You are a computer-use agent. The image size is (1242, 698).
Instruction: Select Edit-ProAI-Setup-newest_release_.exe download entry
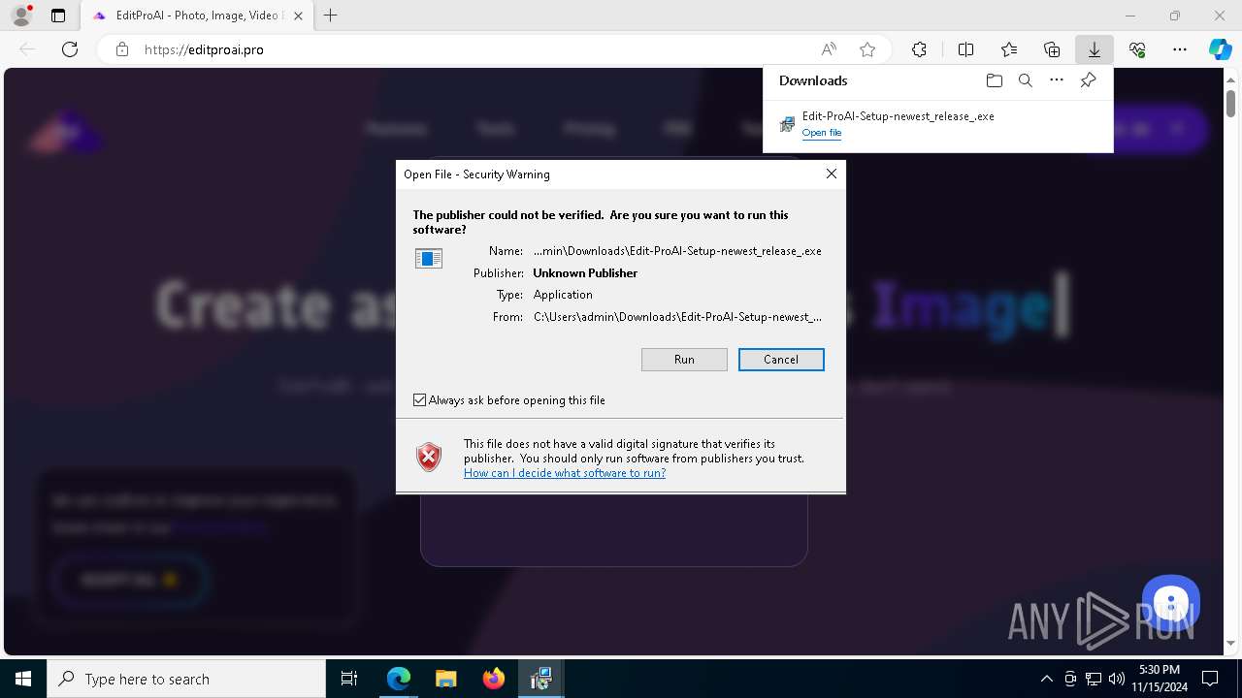(x=937, y=124)
